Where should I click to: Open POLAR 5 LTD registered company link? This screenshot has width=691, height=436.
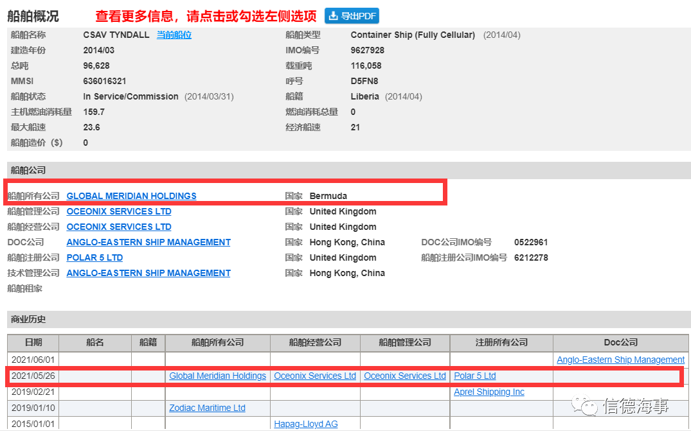pos(94,257)
